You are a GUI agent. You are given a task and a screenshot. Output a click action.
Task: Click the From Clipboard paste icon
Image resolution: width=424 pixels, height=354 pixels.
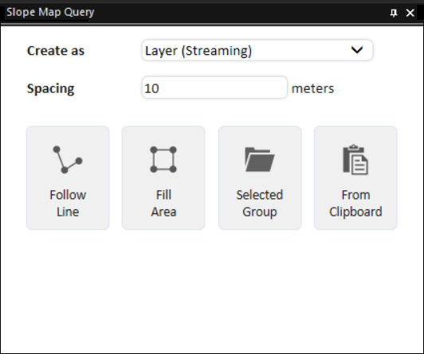click(355, 159)
